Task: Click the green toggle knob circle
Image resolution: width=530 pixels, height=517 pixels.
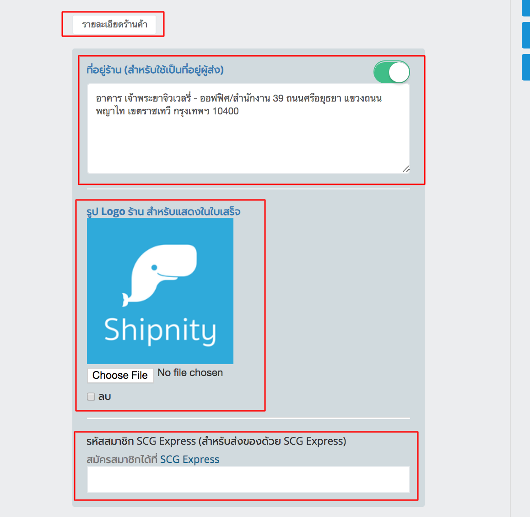Action: (x=399, y=72)
